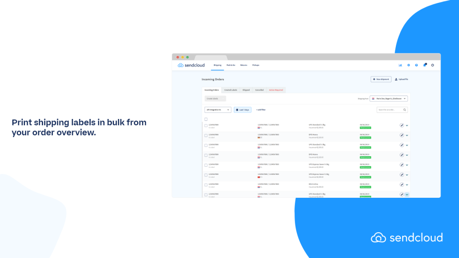
Task: Edit the DPD Home order with Dutch flag
Action: pyautogui.click(x=402, y=155)
